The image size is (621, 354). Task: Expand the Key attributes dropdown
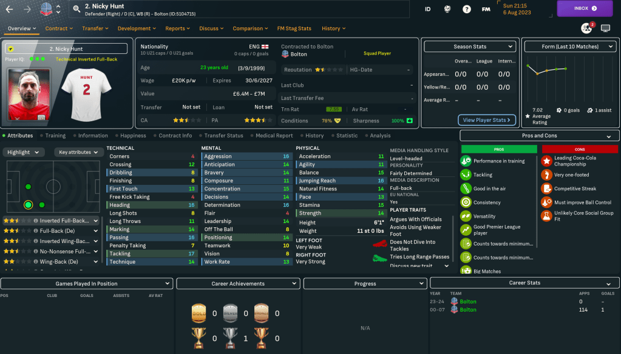(x=78, y=152)
